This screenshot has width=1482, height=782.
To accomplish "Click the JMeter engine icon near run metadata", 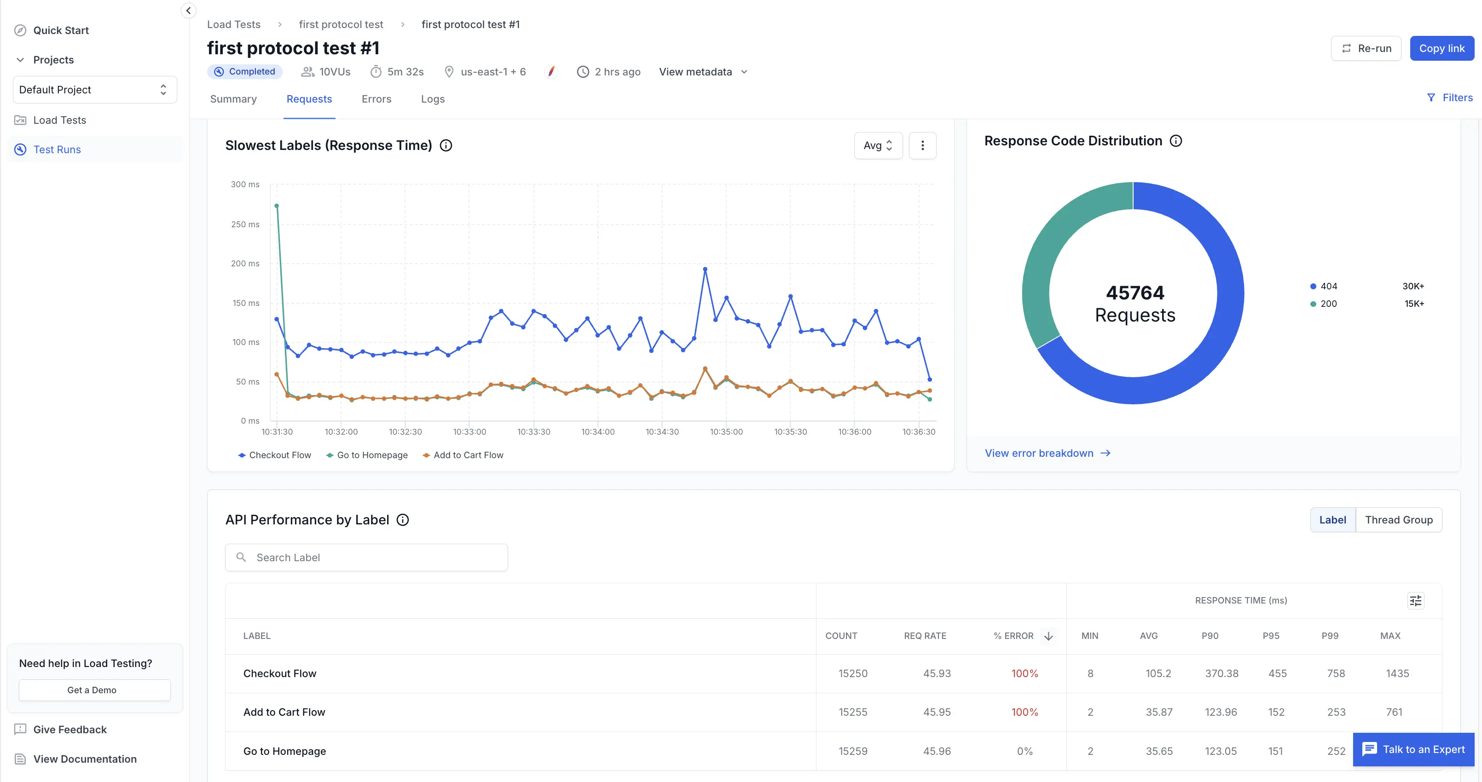I will pyautogui.click(x=551, y=71).
